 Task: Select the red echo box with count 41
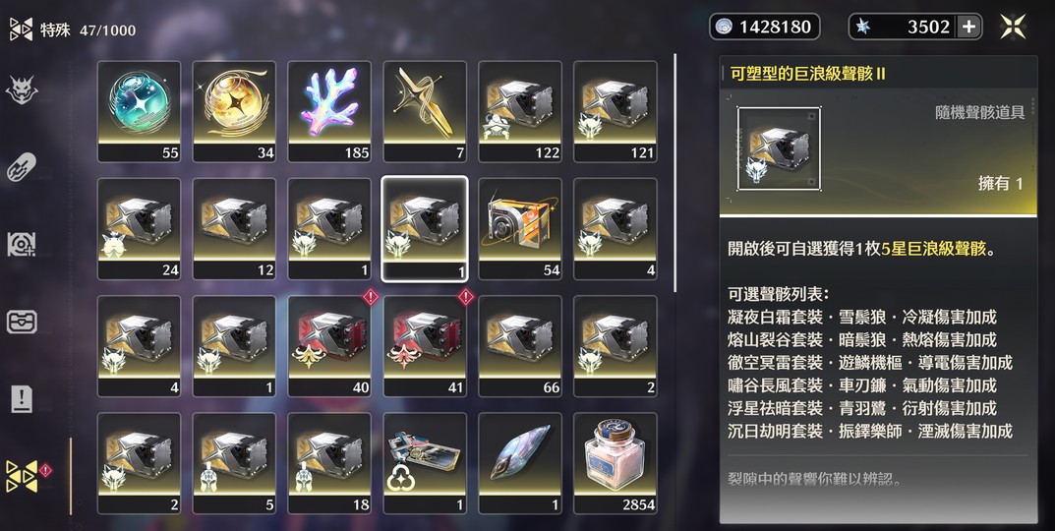425,346
